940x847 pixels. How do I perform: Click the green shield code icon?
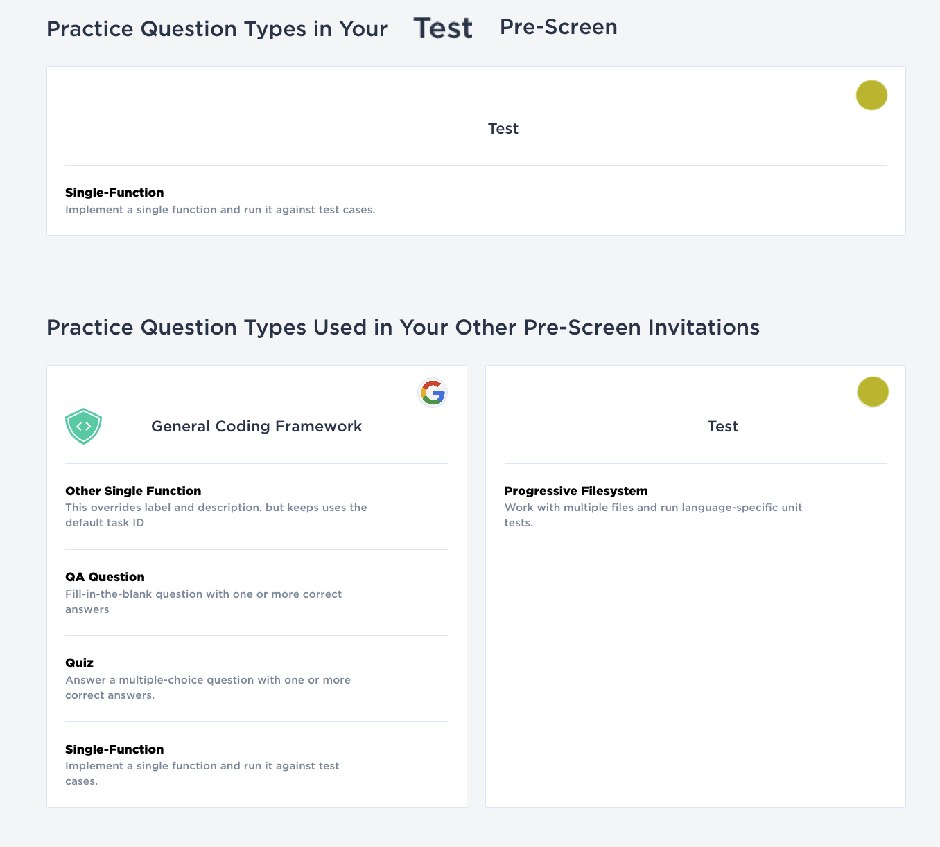point(83,426)
